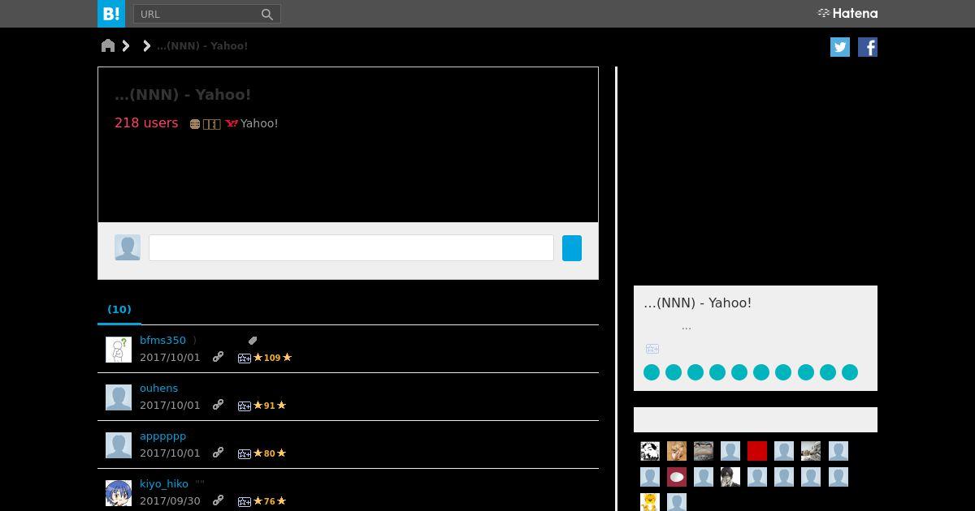Click the 76 star count on kiyo_hiko's comment
This screenshot has width=975, height=511.
tap(270, 501)
